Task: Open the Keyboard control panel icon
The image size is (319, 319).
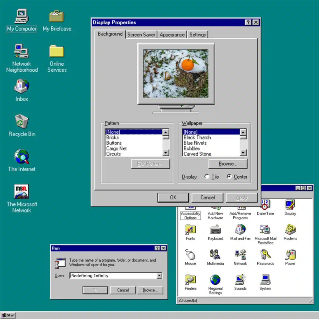Action: 215,230
